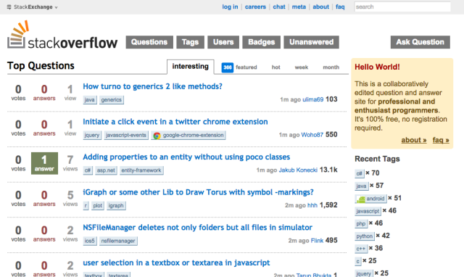464x277 pixels.
Task: Click the c++ tag in Recent Tags
Action: pyautogui.click(x=361, y=249)
